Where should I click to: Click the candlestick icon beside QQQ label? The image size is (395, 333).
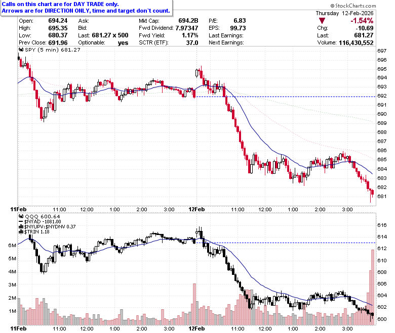(x=21, y=216)
